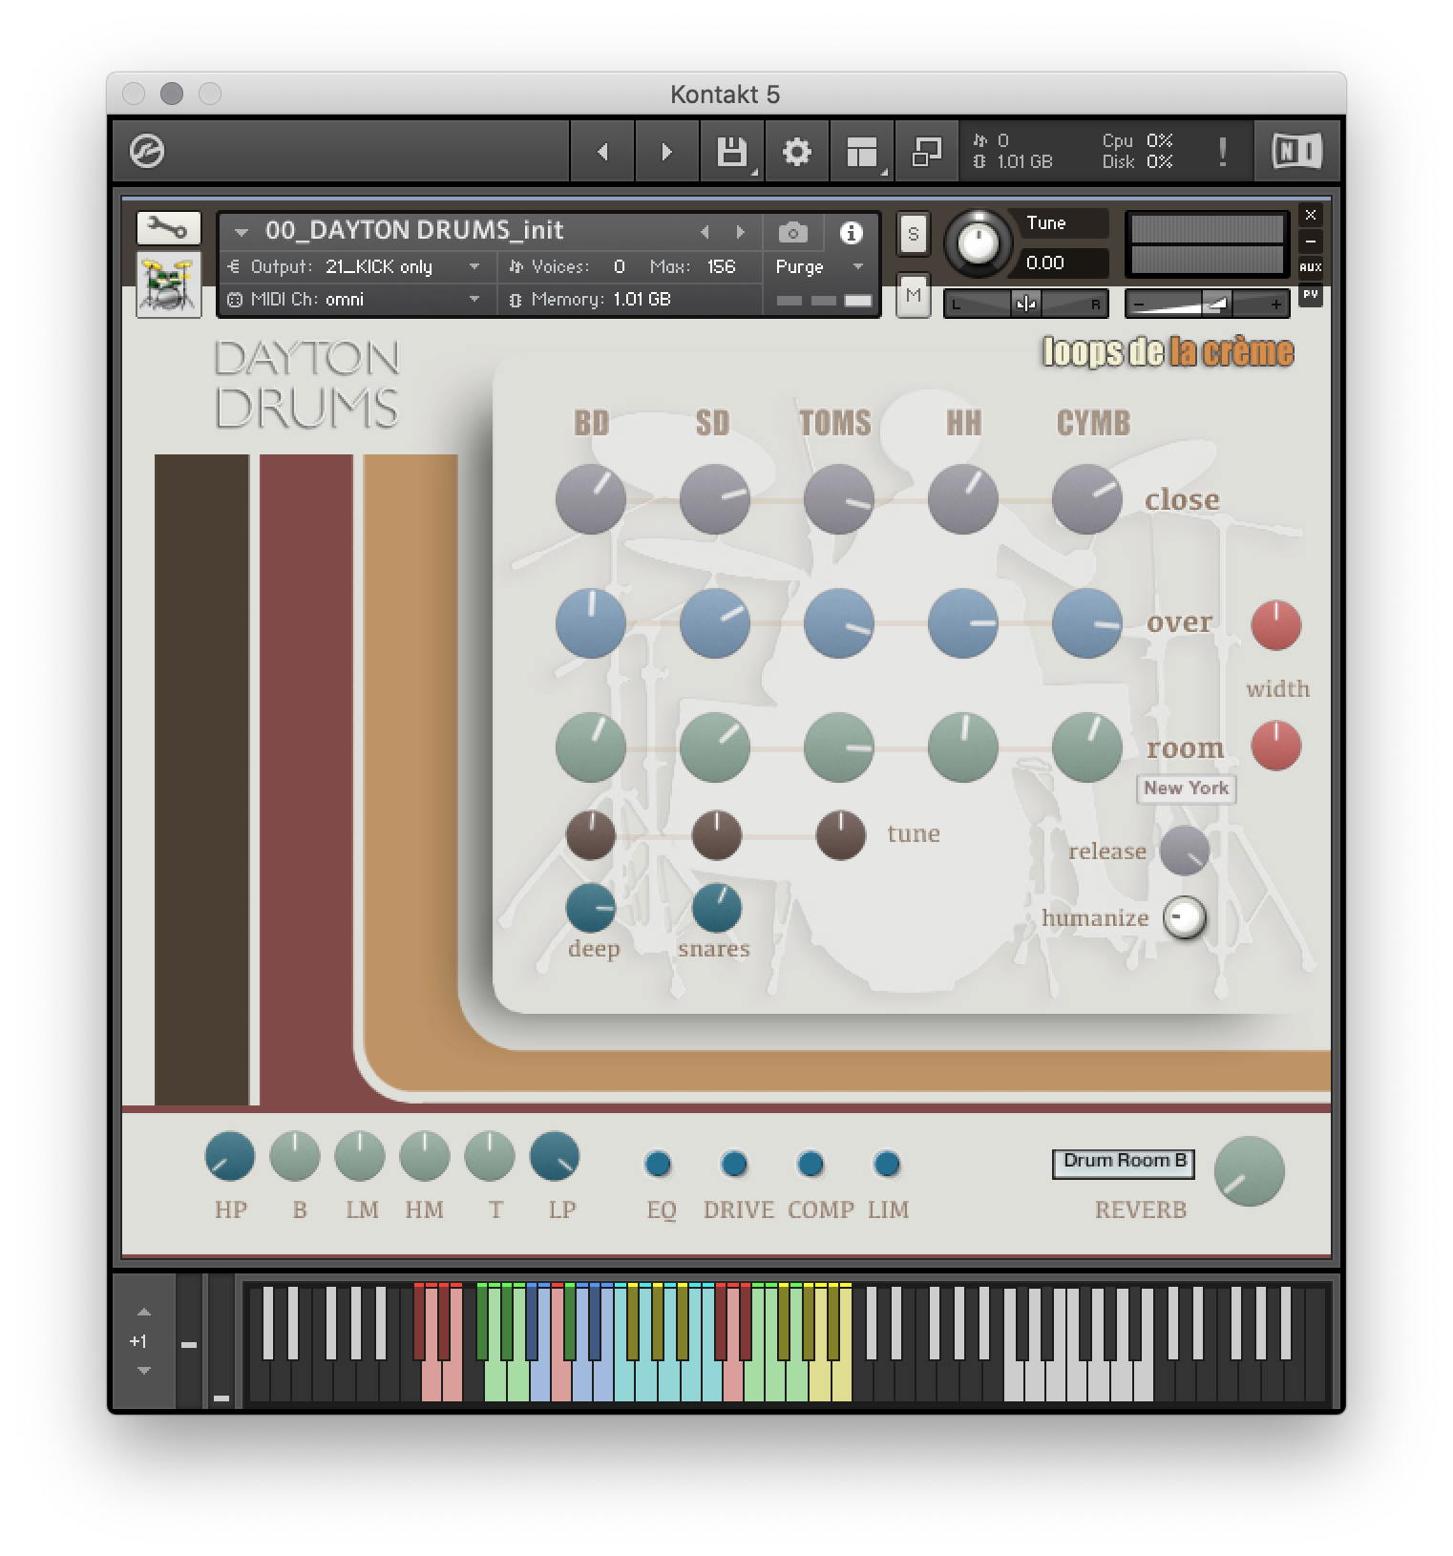Open the Kontakt logo browser icon
Viewport: 1453px width, 1556px height.
tap(147, 151)
